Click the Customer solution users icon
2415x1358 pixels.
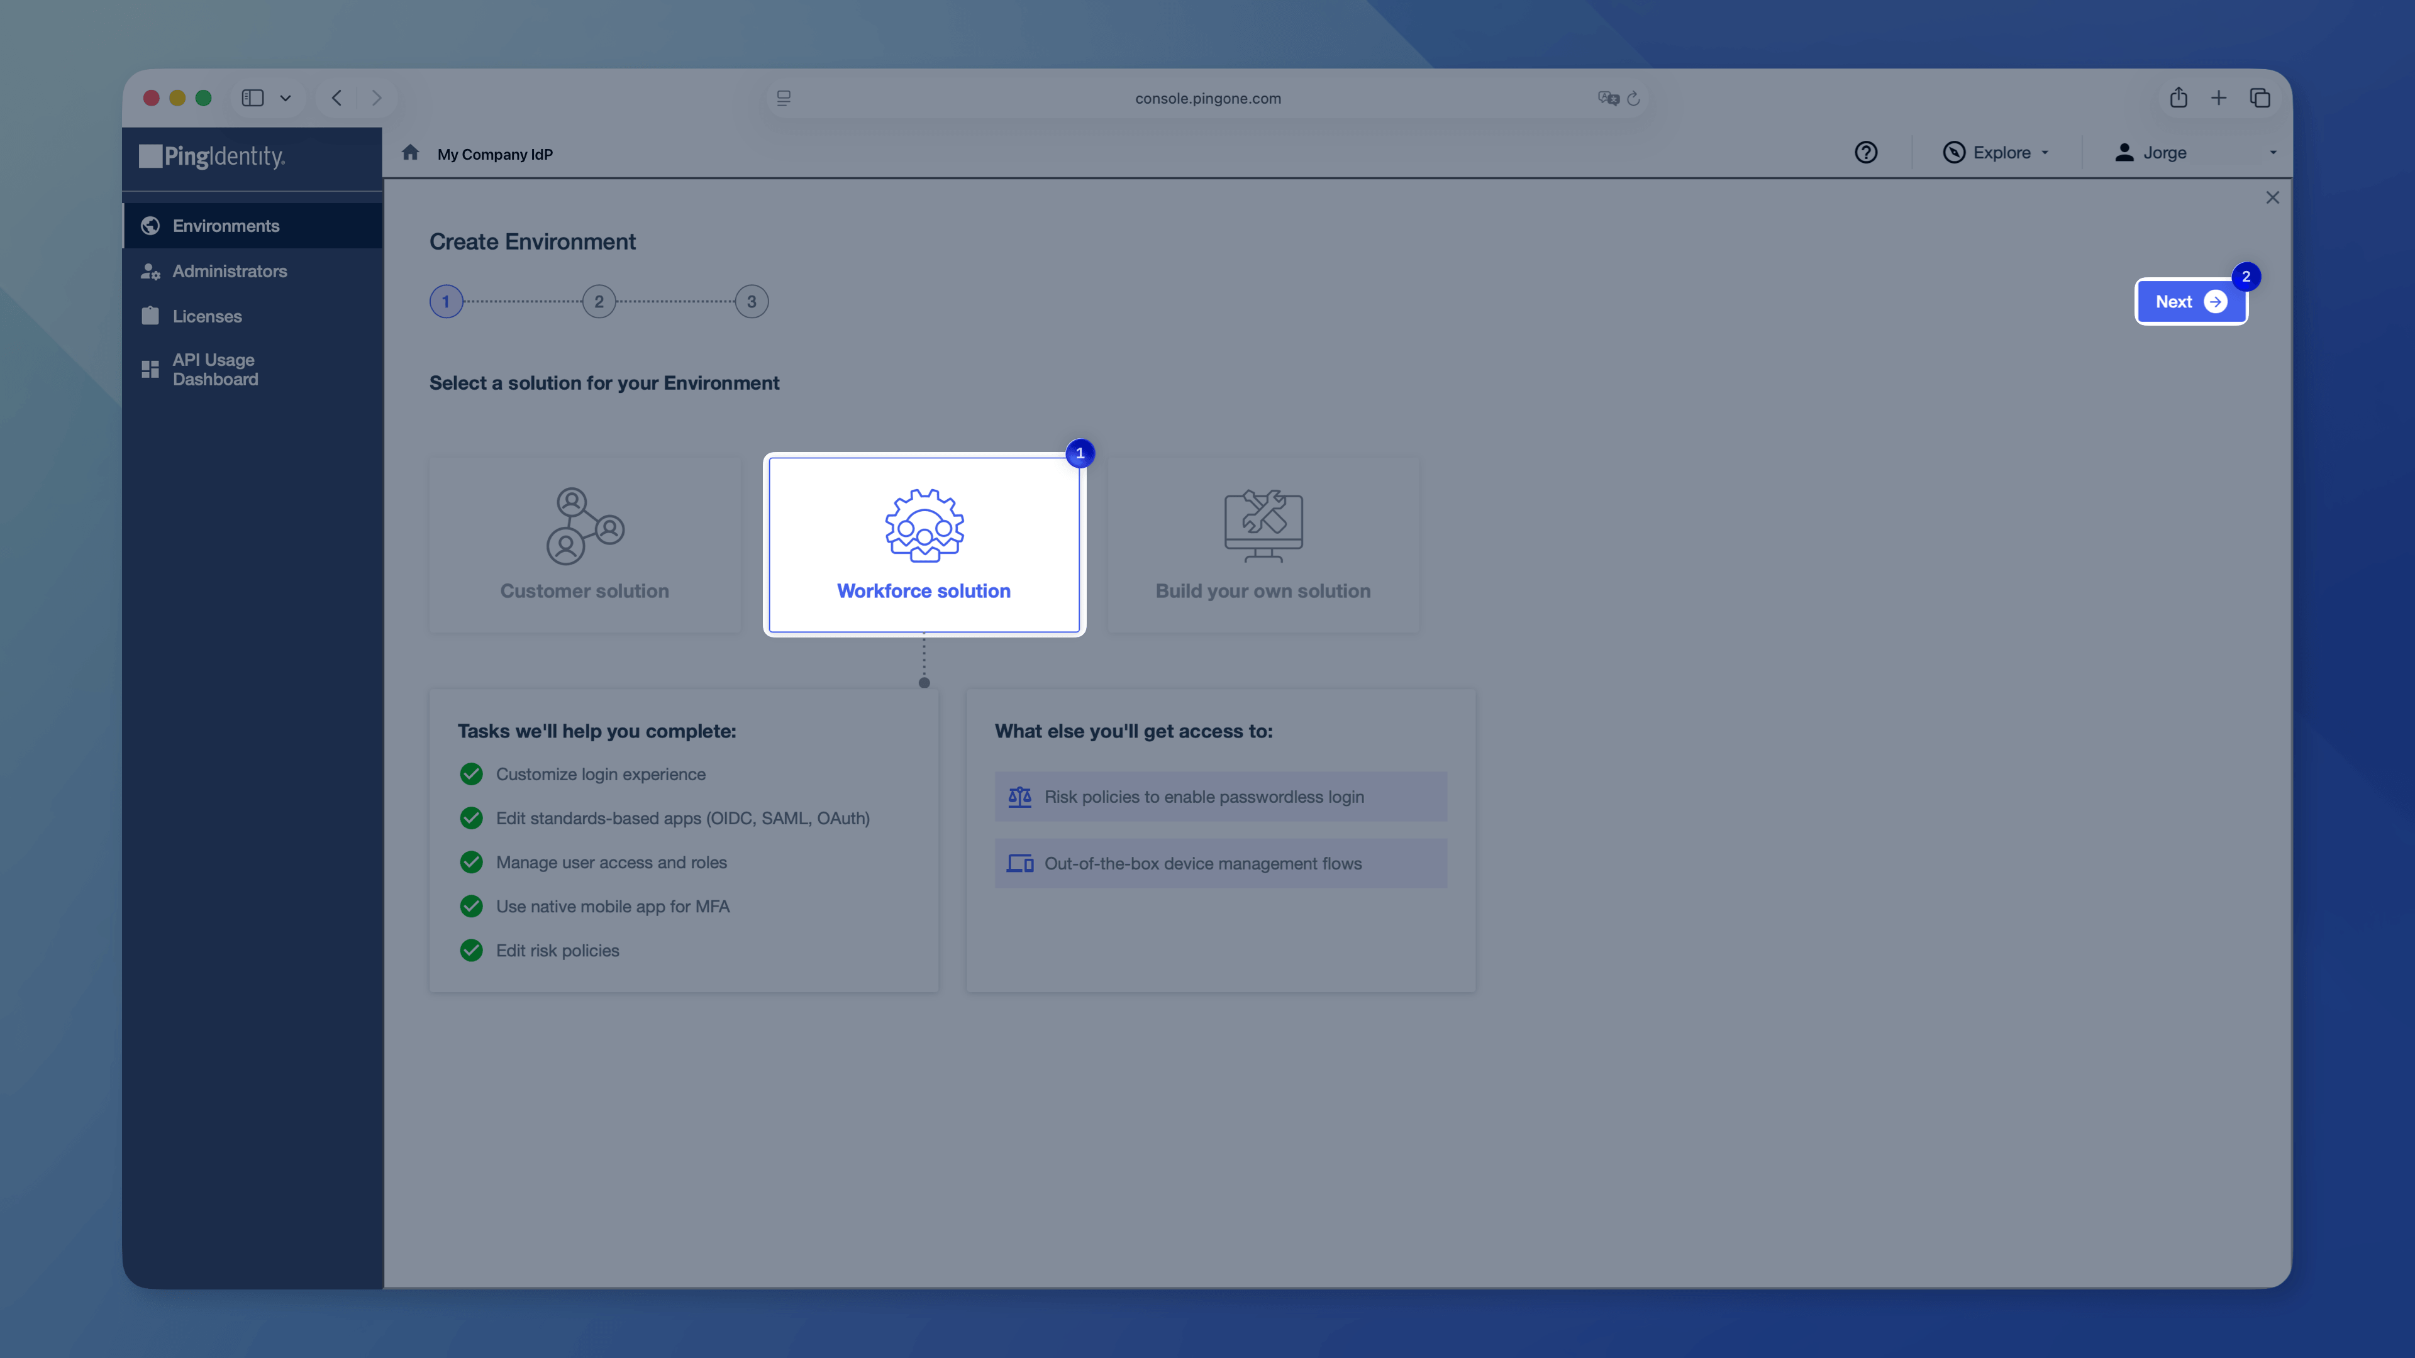click(585, 526)
